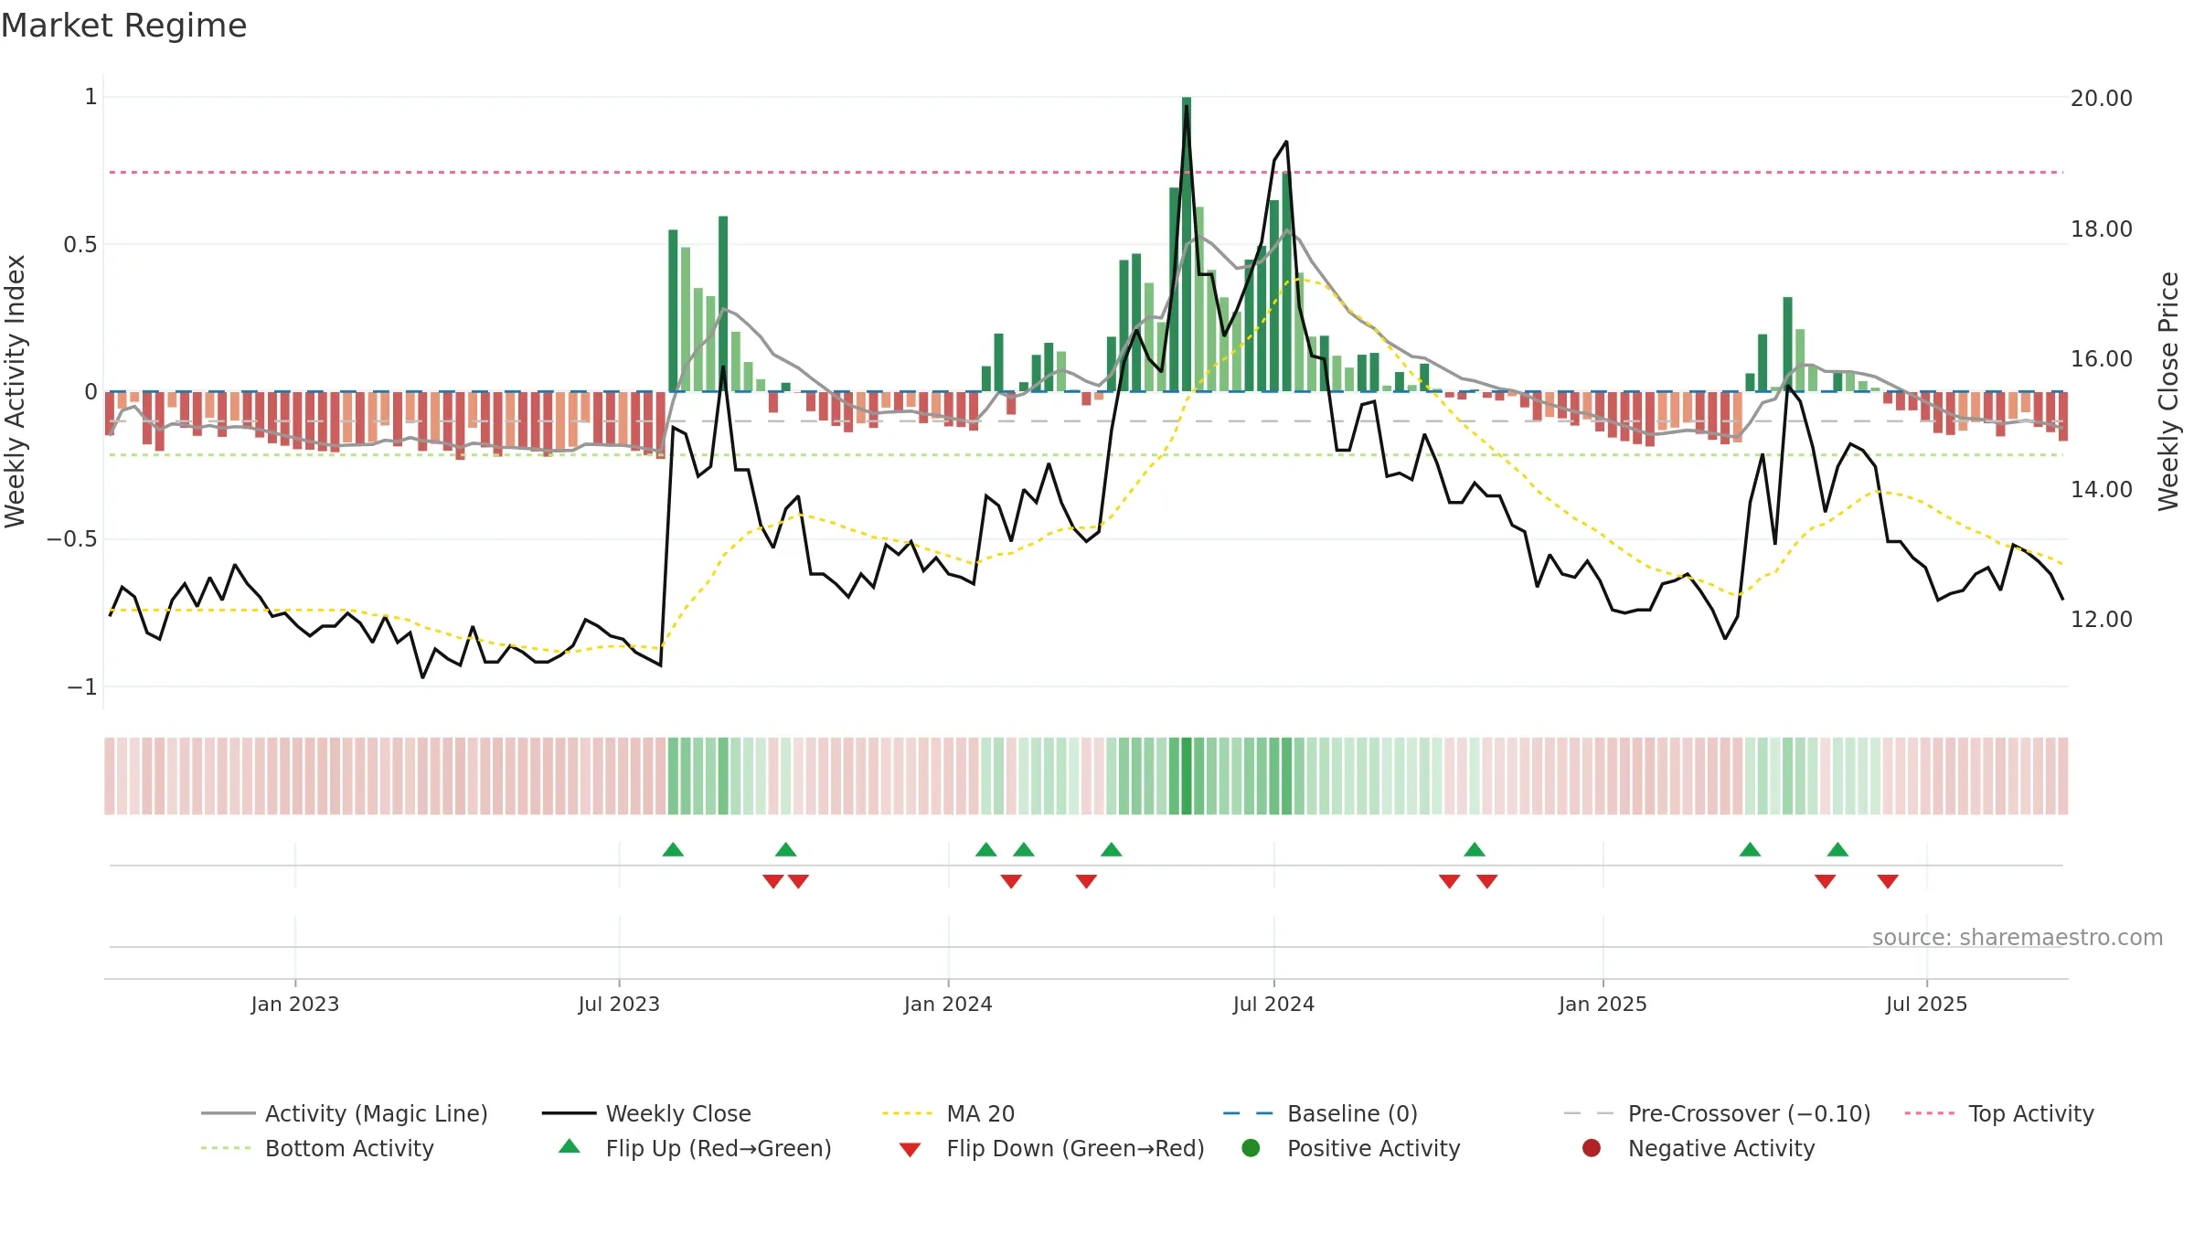
Task: Click the source: sharemaestro.com text
Action: 2018,937
